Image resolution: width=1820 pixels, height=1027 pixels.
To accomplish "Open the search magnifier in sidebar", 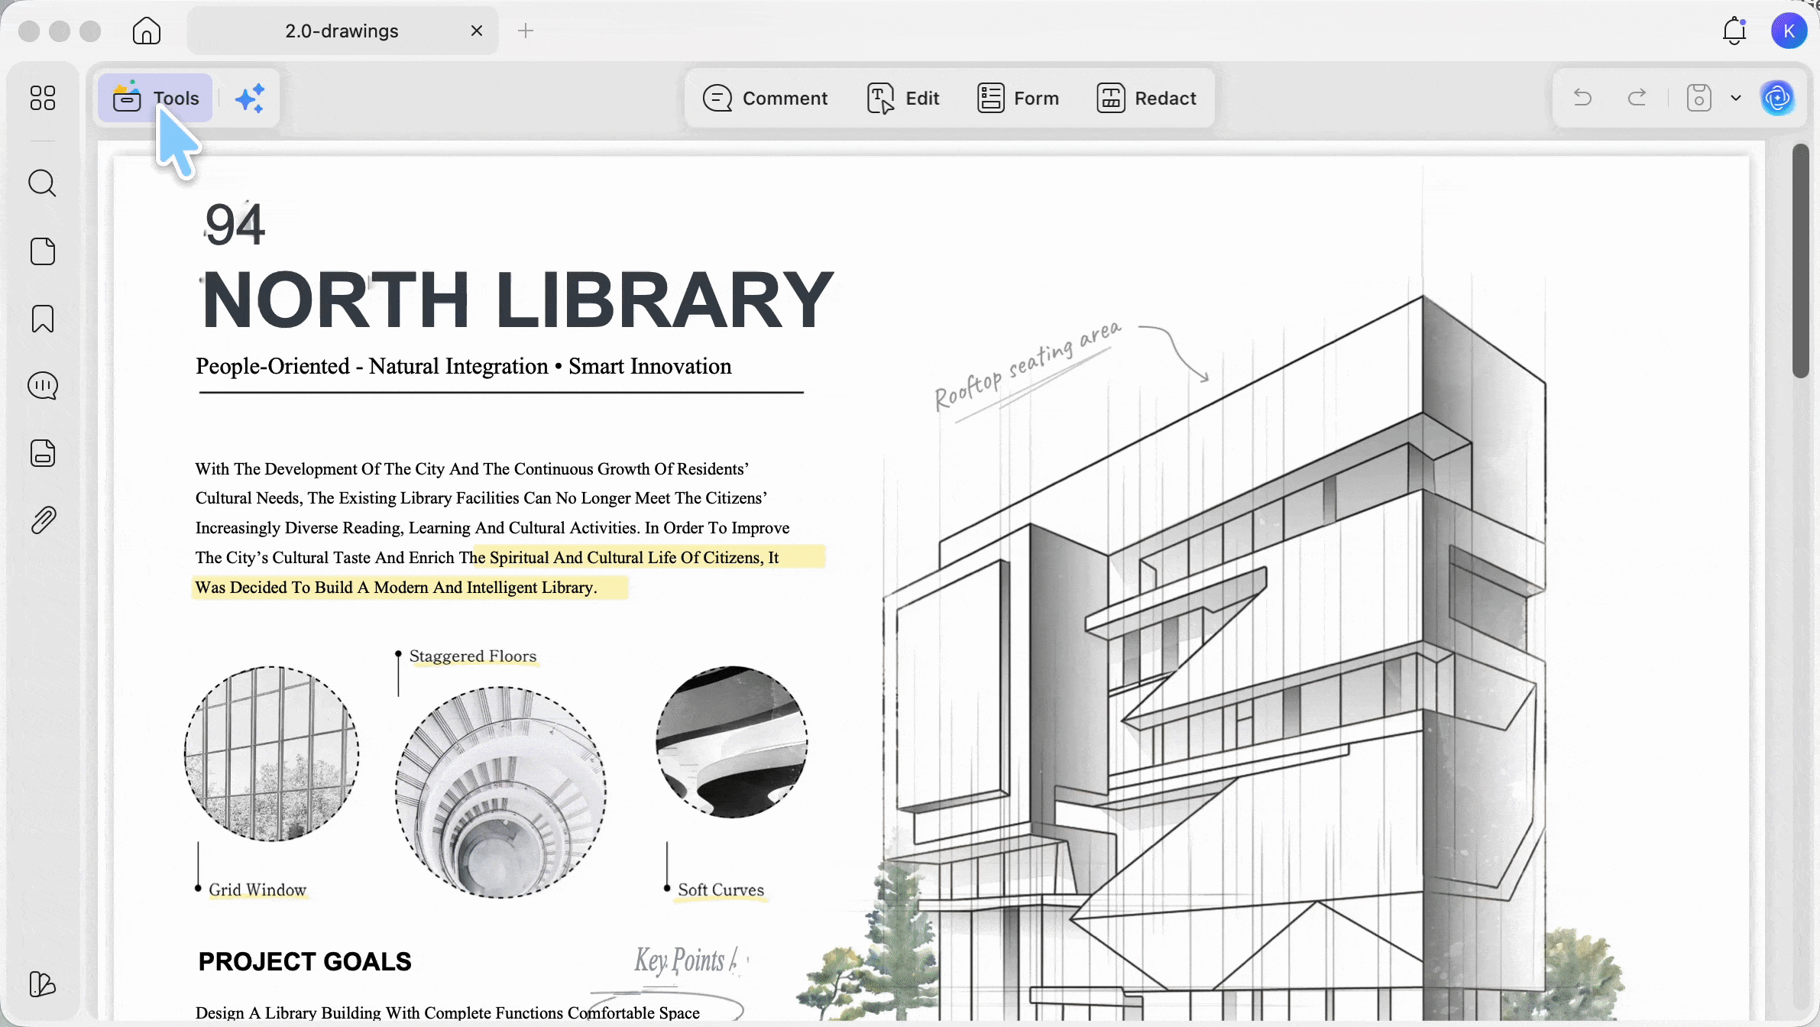I will tap(43, 183).
